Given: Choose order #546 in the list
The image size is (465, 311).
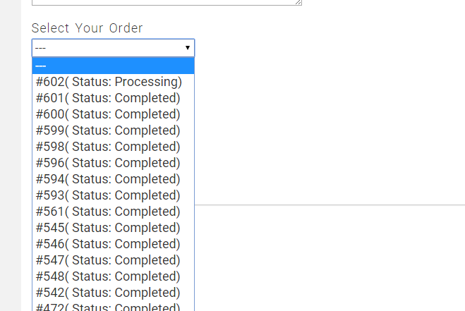Looking at the screenshot, I should (108, 244).
